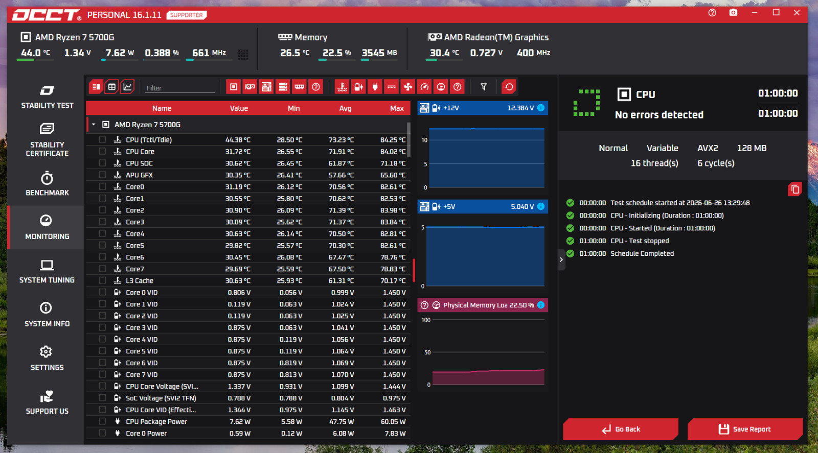Tick the L3 Cache checkbox
This screenshot has height=453, width=818.
102,280
